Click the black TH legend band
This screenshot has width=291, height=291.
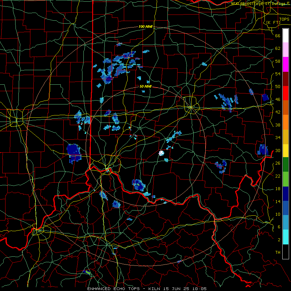[286, 252]
